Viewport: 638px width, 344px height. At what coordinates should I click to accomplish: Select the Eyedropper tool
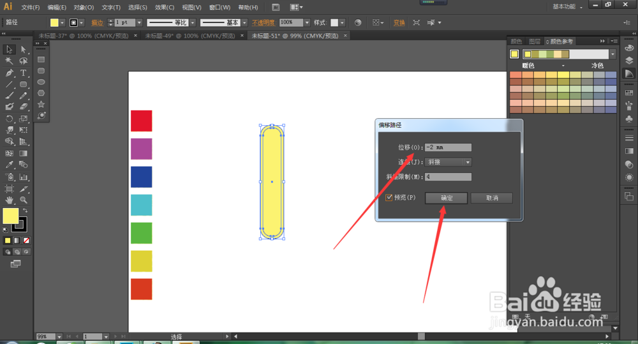click(x=9, y=165)
